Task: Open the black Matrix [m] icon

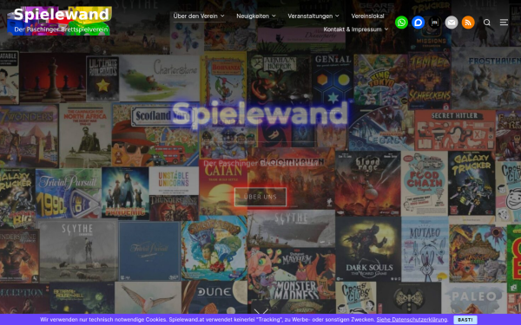Action: coord(435,23)
